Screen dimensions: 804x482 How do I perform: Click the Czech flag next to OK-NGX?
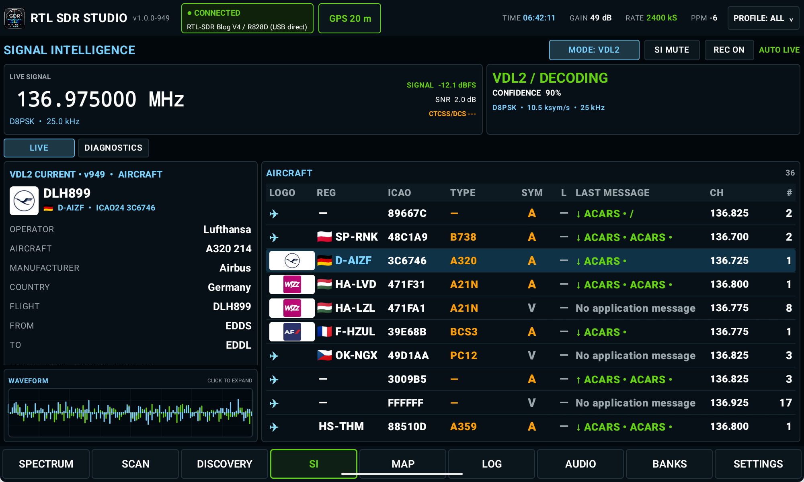324,355
